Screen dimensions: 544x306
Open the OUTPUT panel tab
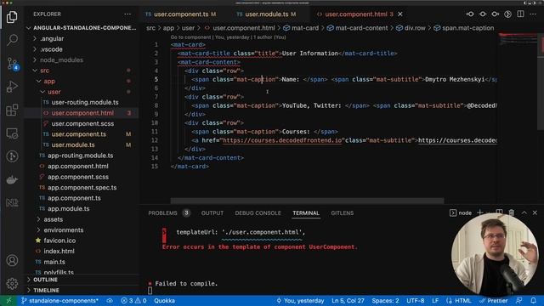tap(212, 213)
